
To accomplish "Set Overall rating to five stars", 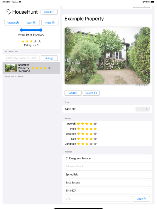I will 95,124.
